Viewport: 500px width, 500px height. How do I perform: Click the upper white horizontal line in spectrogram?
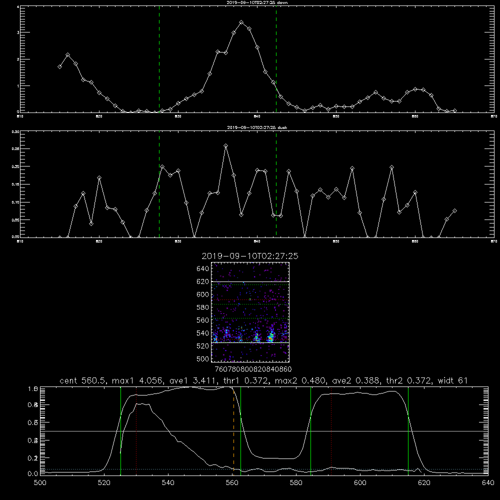pos(250,282)
